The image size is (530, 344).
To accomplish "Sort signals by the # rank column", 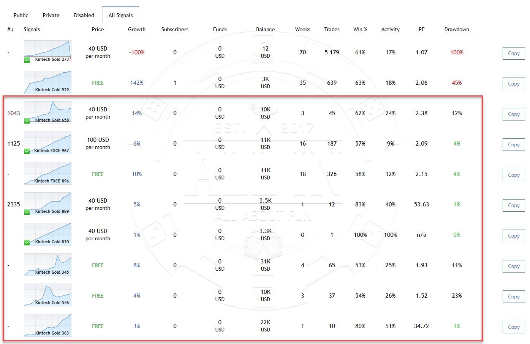I will coord(10,29).
